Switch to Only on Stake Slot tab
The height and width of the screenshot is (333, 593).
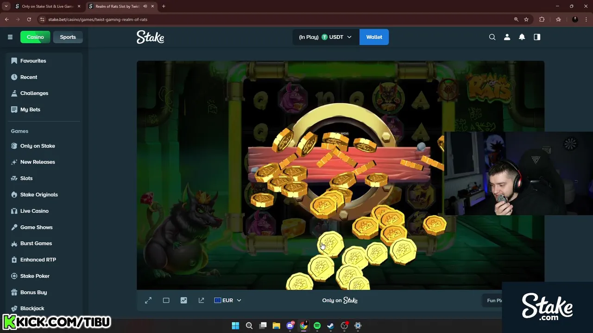48,6
